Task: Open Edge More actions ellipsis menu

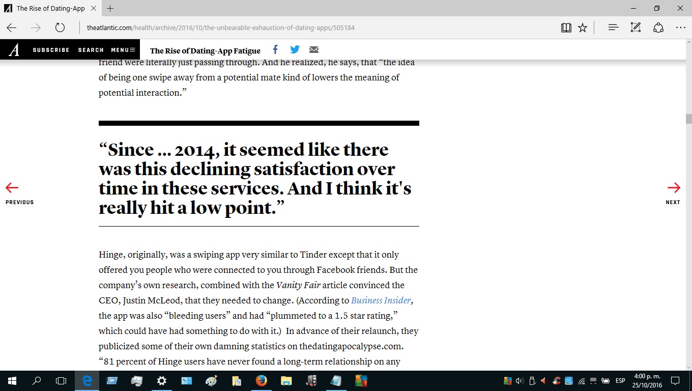Action: point(681,27)
